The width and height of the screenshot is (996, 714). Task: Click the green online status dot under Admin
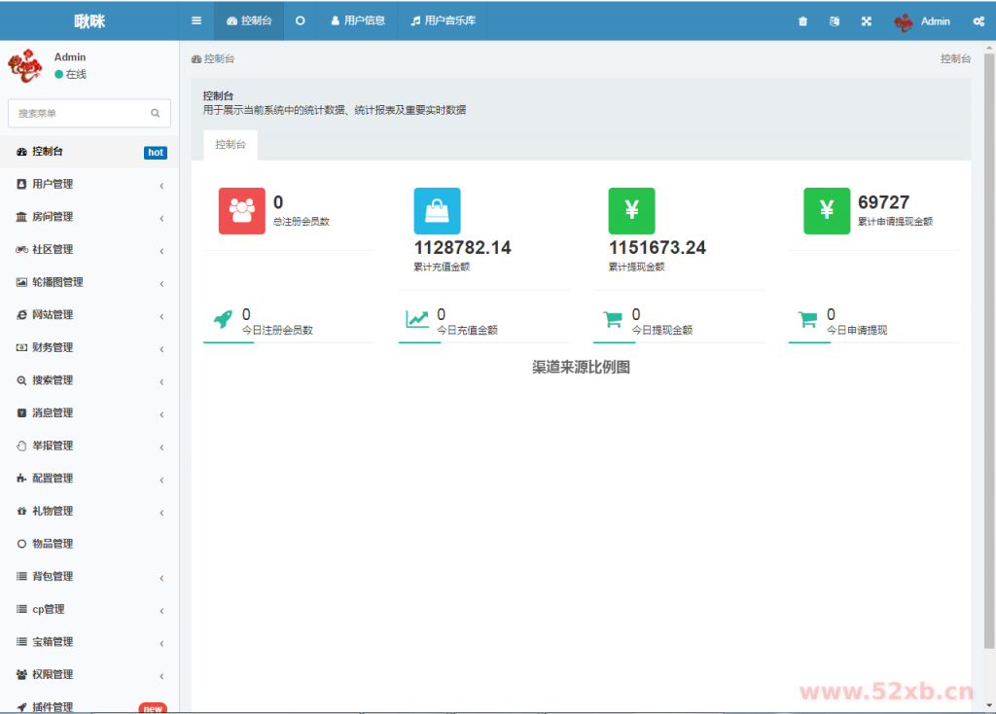(x=56, y=72)
